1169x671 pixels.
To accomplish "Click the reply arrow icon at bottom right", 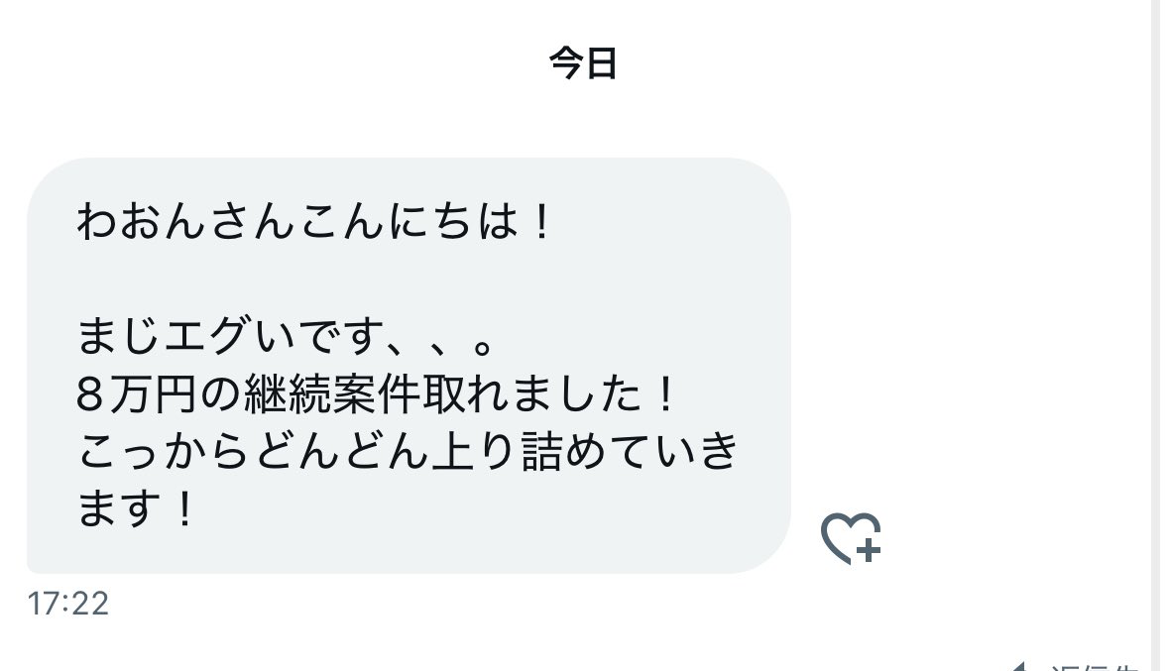I will [1017, 666].
